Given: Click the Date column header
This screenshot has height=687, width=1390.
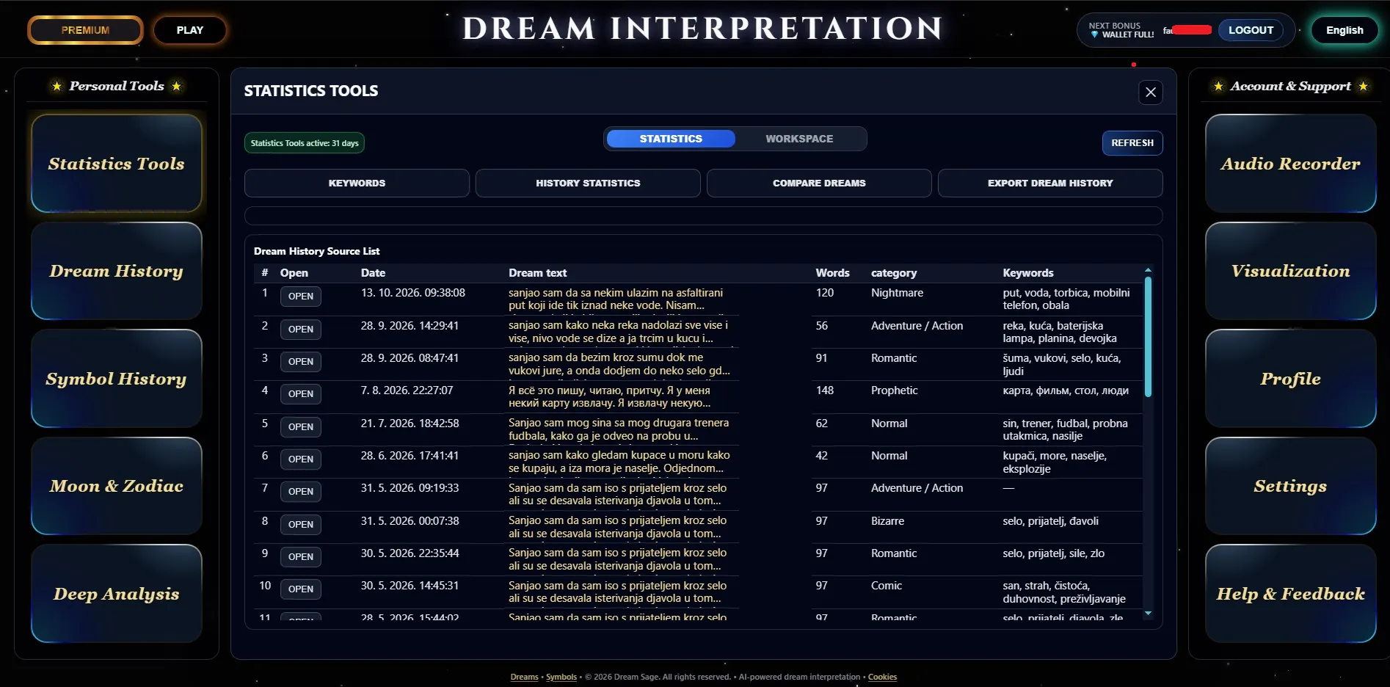Looking at the screenshot, I should tap(373, 273).
